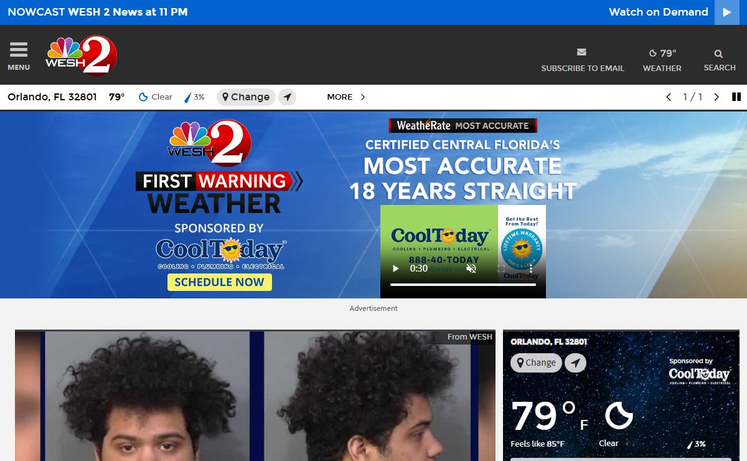The height and width of the screenshot is (461, 747).
Task: Open fullscreen for the ad video
Action: [x=501, y=269]
